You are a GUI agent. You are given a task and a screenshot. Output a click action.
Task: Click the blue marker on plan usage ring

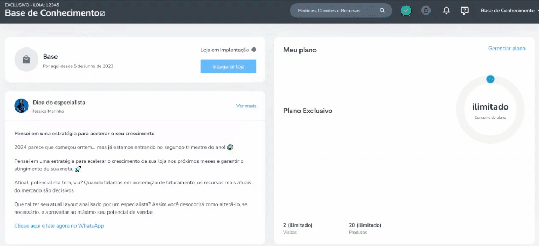point(490,79)
